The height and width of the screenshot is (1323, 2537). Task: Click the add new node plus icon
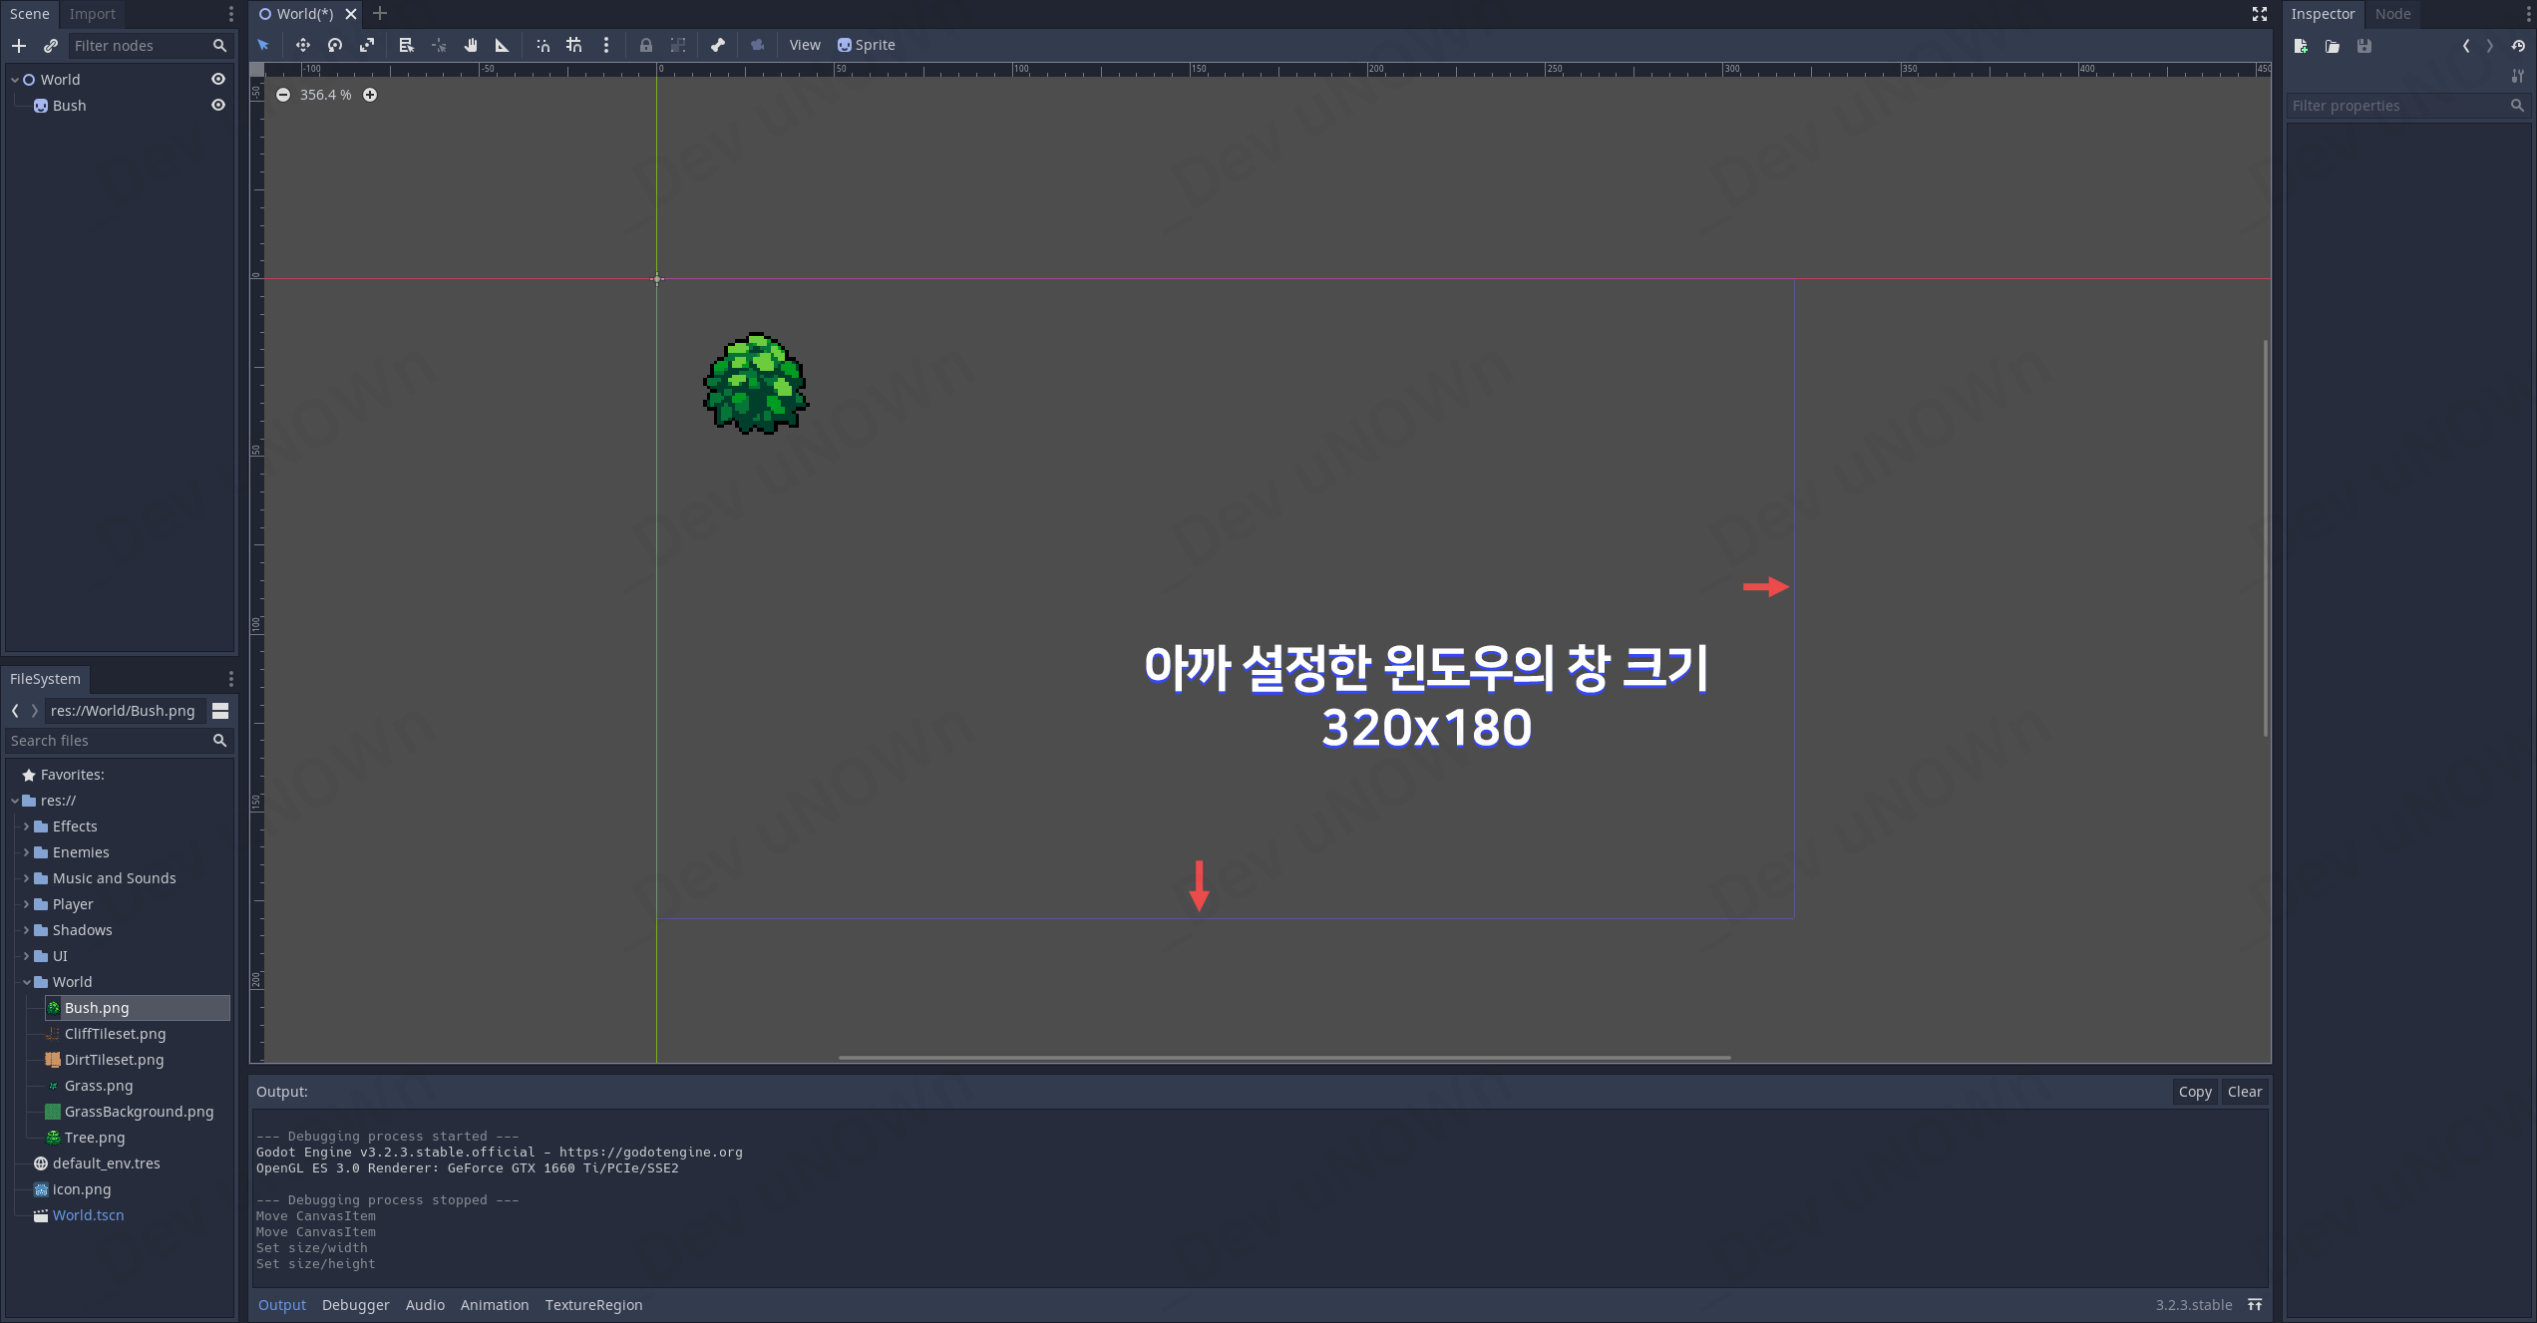(19, 46)
